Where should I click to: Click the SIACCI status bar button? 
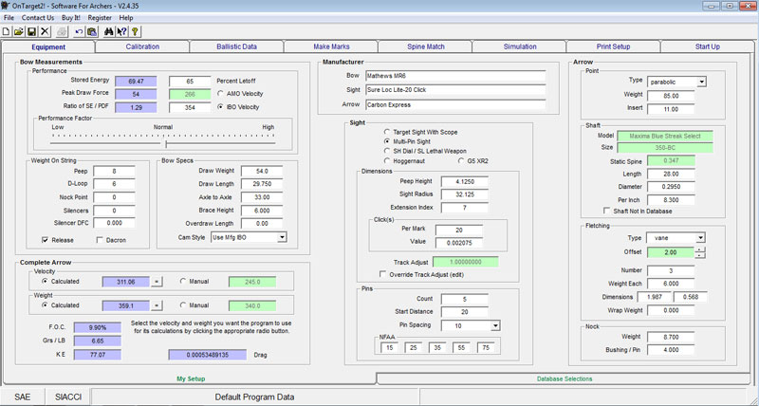click(x=67, y=397)
